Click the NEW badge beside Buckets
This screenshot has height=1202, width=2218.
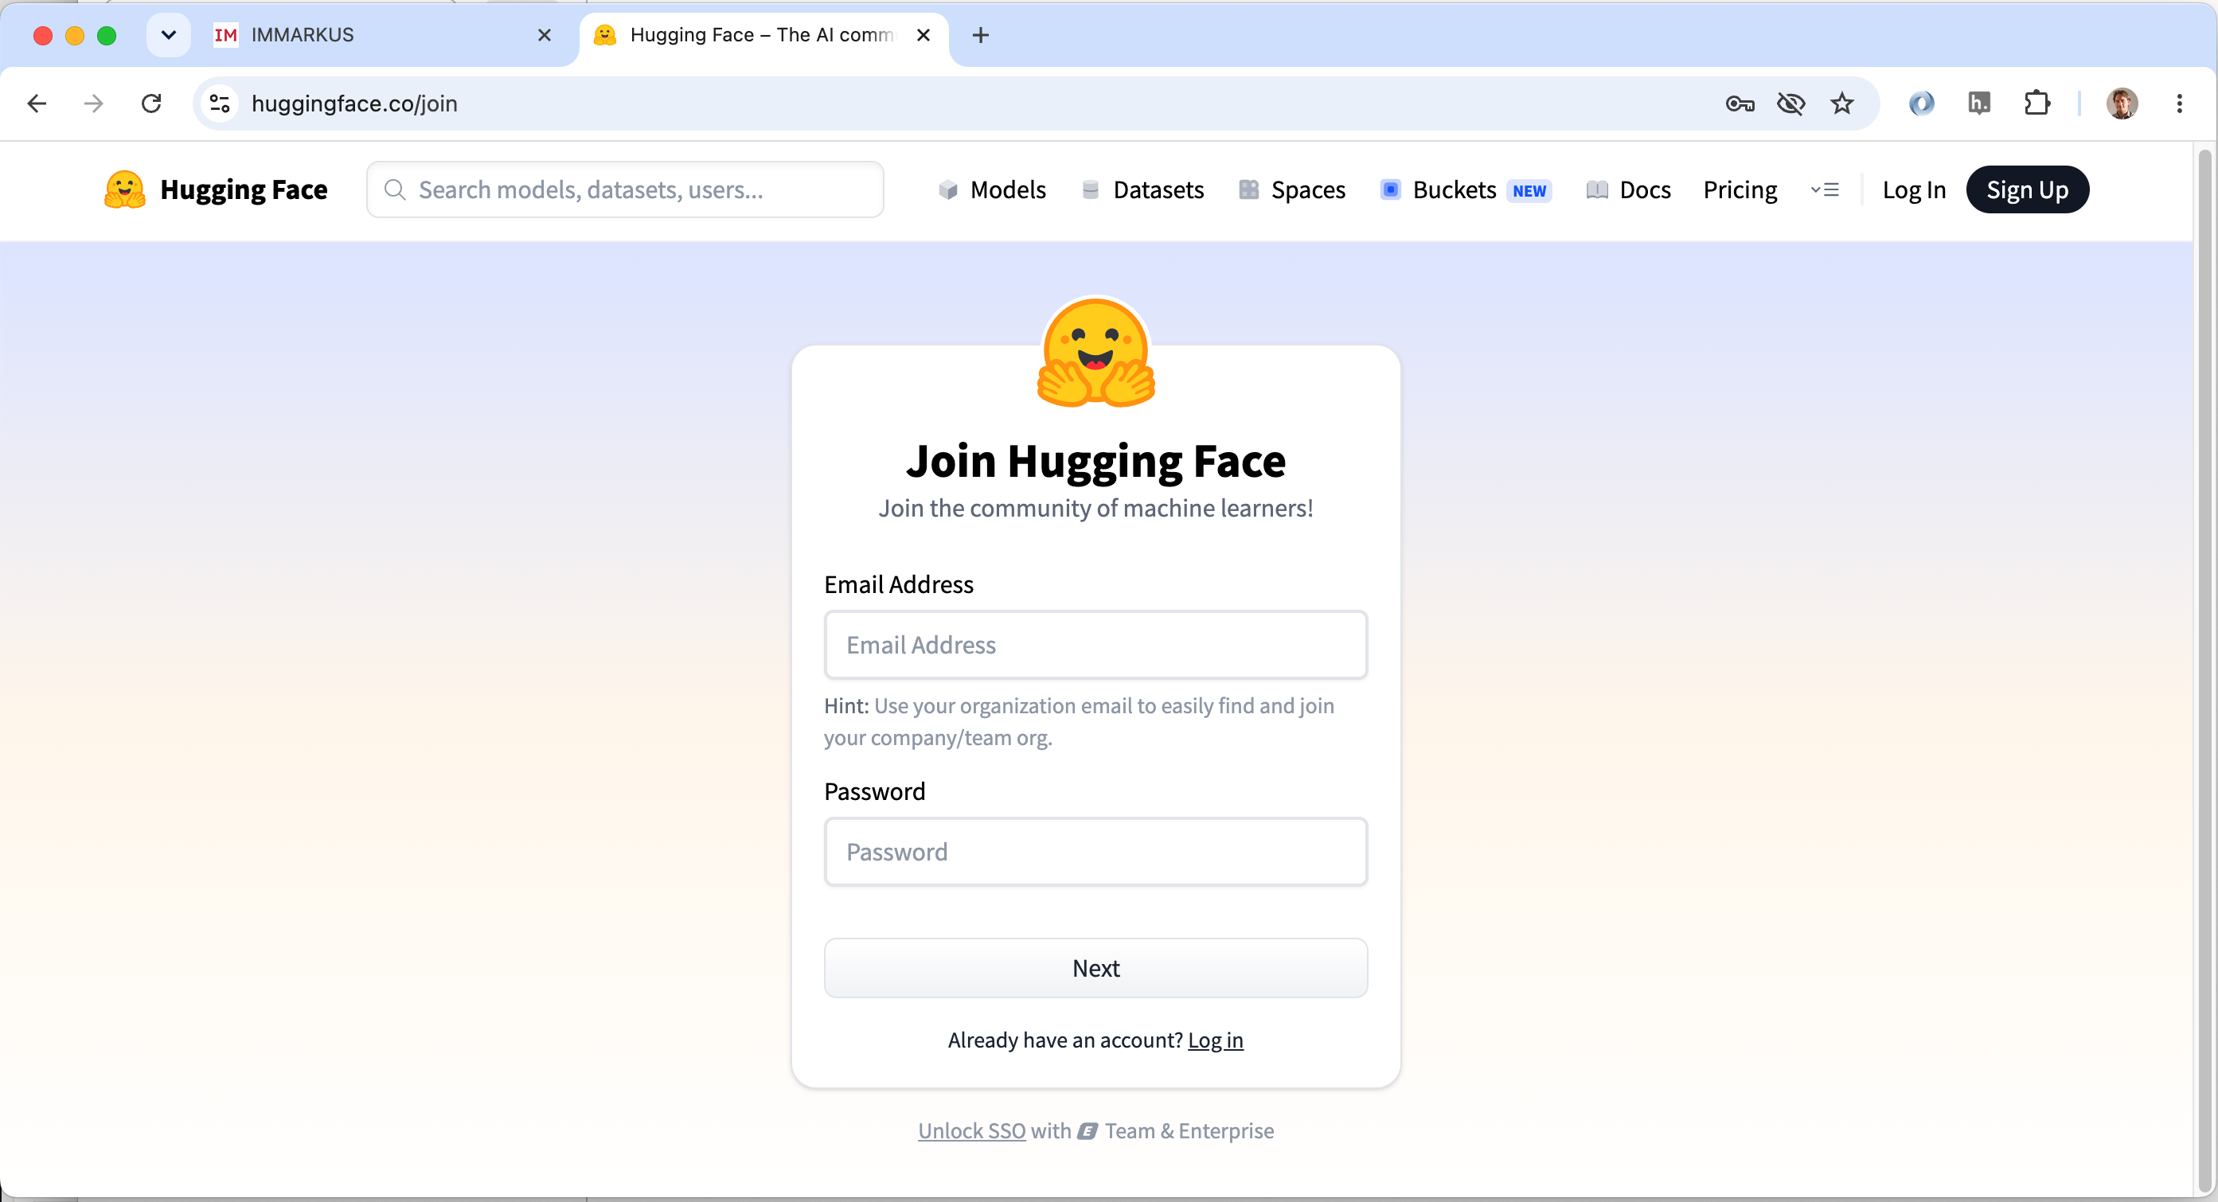coord(1529,191)
